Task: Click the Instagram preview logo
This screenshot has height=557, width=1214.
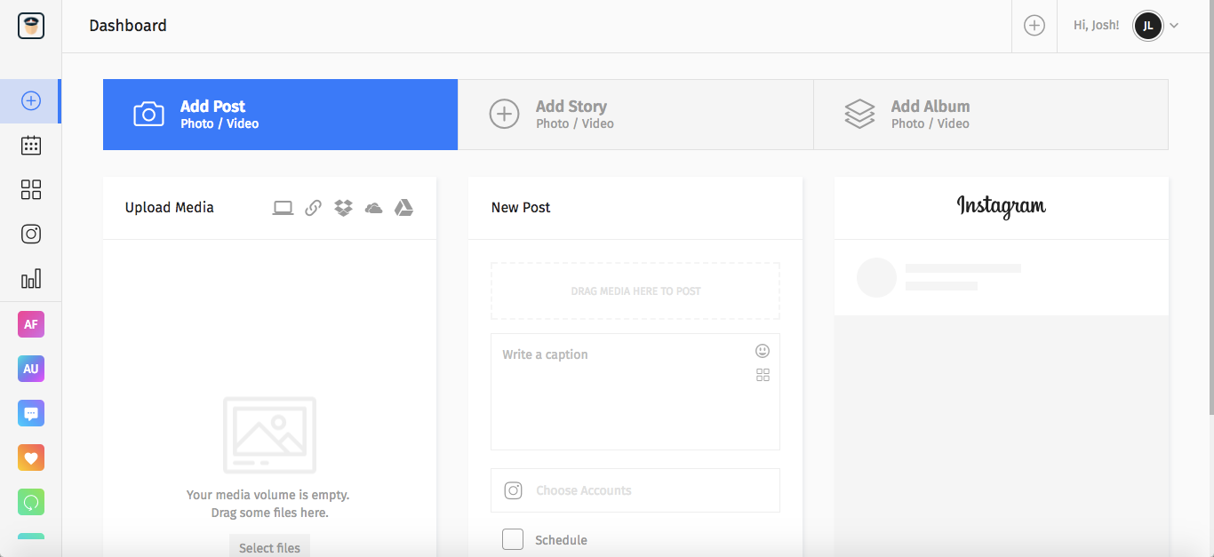Action: coord(1002,207)
